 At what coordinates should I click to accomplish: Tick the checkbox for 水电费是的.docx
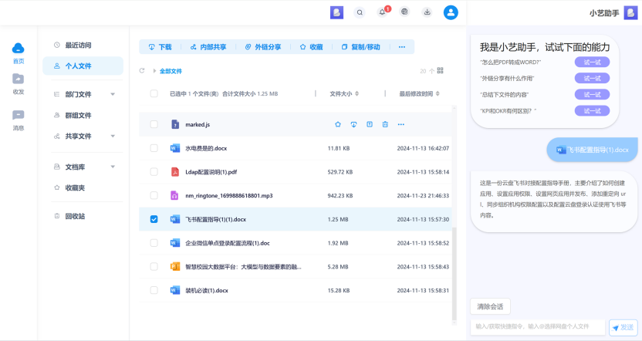pos(154,148)
